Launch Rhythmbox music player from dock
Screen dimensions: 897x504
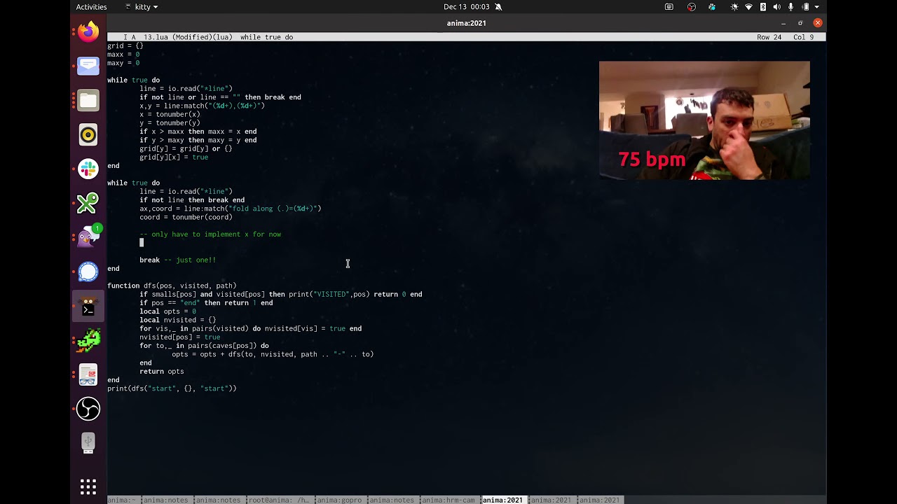(88, 134)
